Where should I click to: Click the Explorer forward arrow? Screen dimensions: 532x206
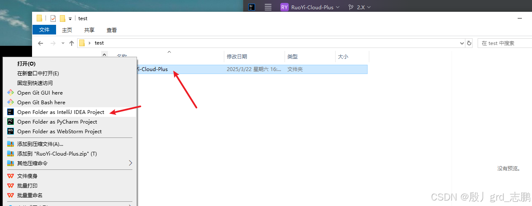[x=53, y=43]
